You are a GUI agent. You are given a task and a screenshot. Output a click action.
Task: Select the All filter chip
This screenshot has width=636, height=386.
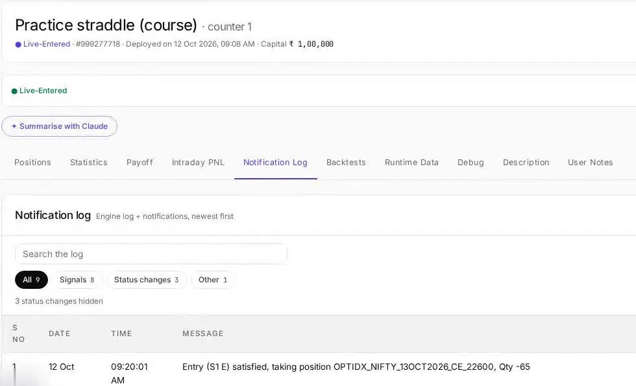(31, 280)
